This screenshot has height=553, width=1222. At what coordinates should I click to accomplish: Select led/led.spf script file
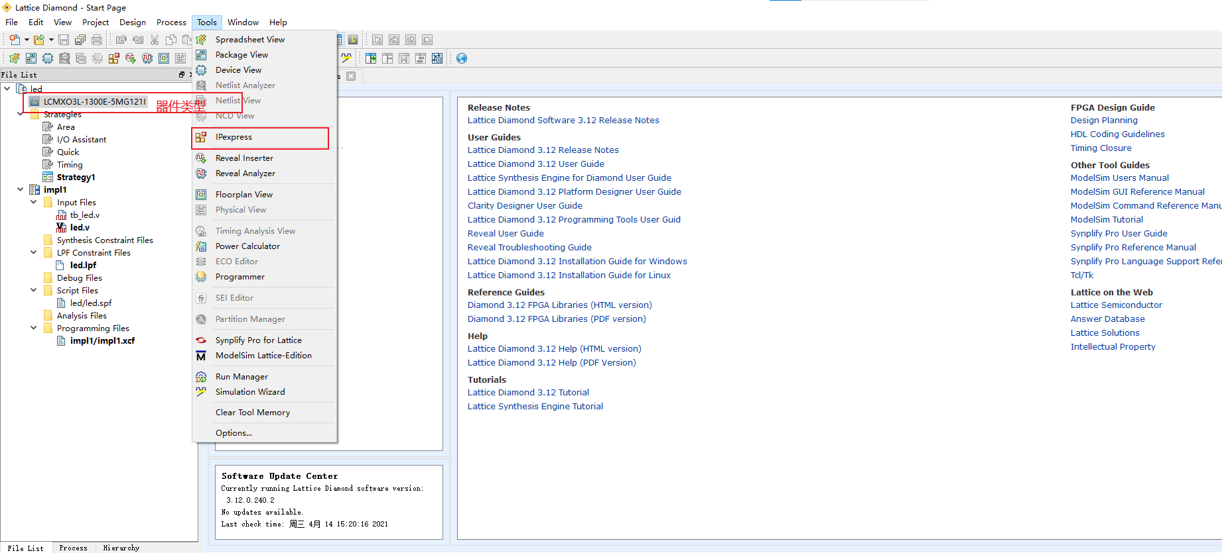pos(91,303)
